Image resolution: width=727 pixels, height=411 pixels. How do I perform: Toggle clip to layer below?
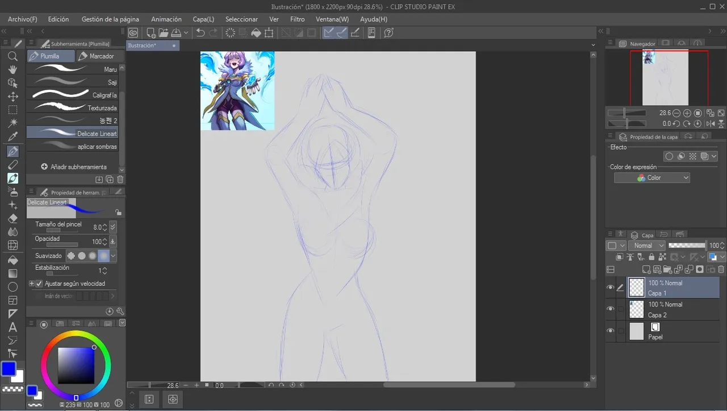[620, 257]
